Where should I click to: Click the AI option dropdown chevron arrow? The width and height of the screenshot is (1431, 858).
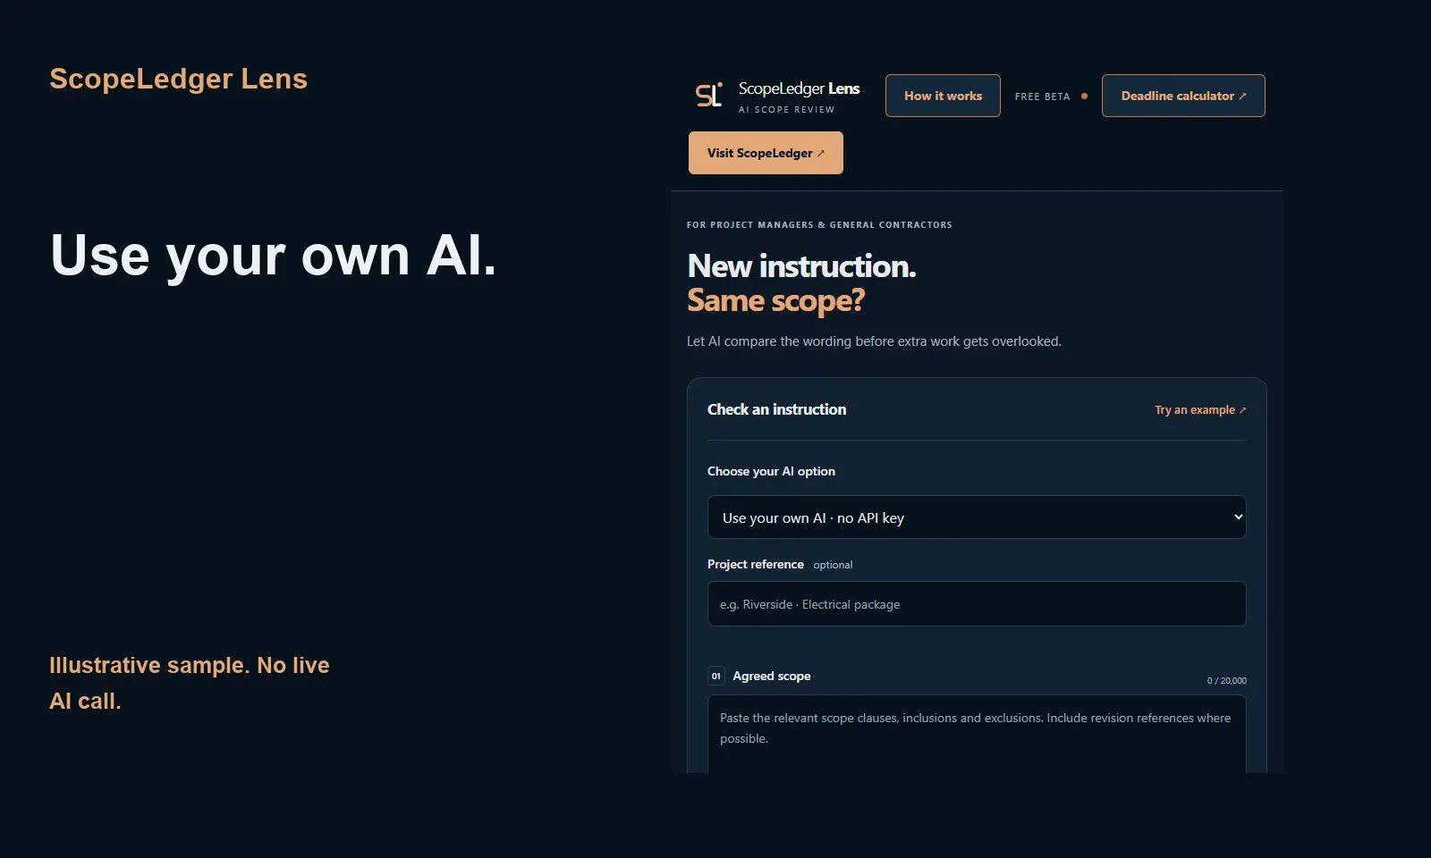pyautogui.click(x=1239, y=517)
